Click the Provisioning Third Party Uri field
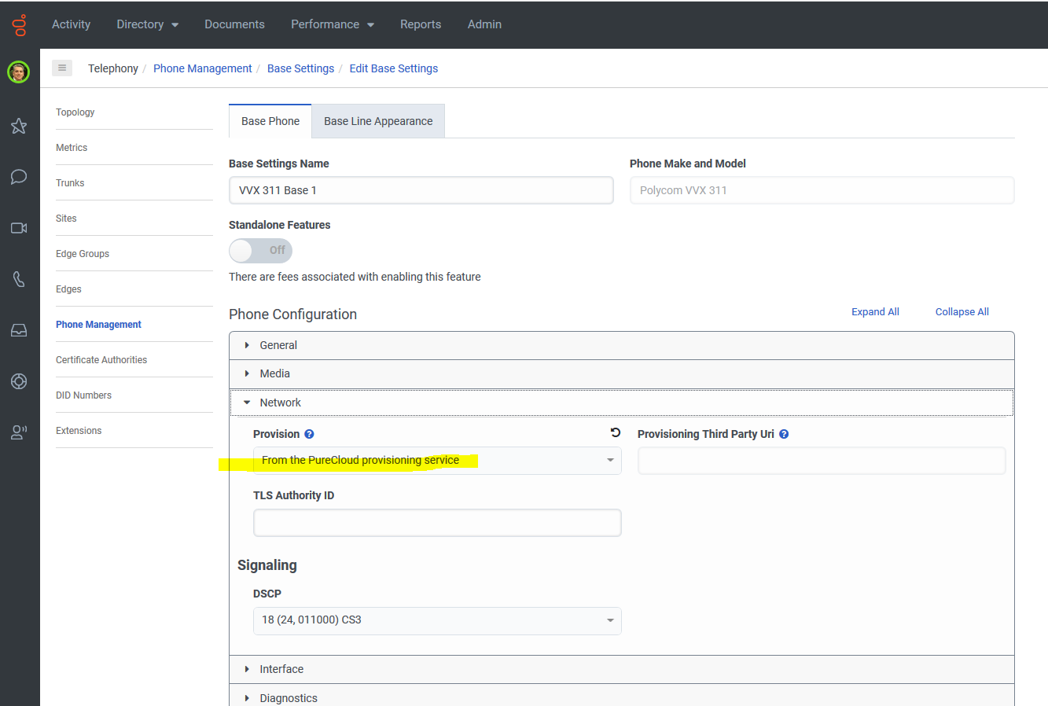The height and width of the screenshot is (706, 1048). (821, 461)
